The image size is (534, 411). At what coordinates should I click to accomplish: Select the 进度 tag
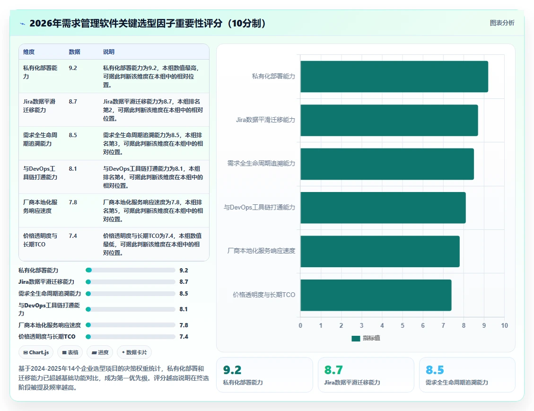[x=100, y=352]
